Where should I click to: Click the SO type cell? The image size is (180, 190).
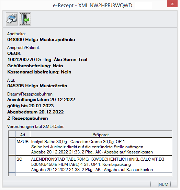tap(23, 164)
